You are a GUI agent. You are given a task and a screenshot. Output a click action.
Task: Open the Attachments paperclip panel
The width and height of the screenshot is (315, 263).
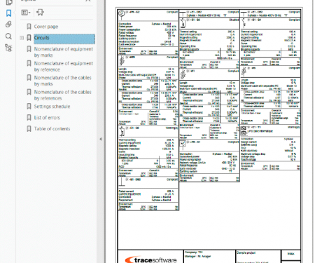tap(8, 25)
